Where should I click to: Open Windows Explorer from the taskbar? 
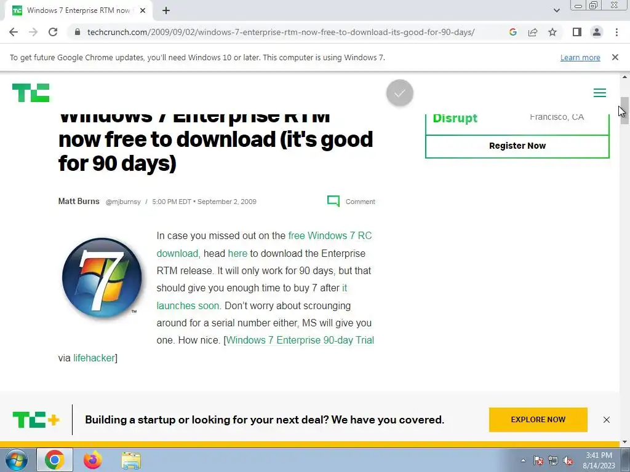point(131,460)
